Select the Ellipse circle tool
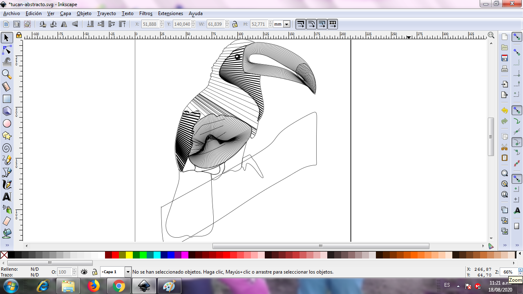The width and height of the screenshot is (523, 294). (x=7, y=123)
